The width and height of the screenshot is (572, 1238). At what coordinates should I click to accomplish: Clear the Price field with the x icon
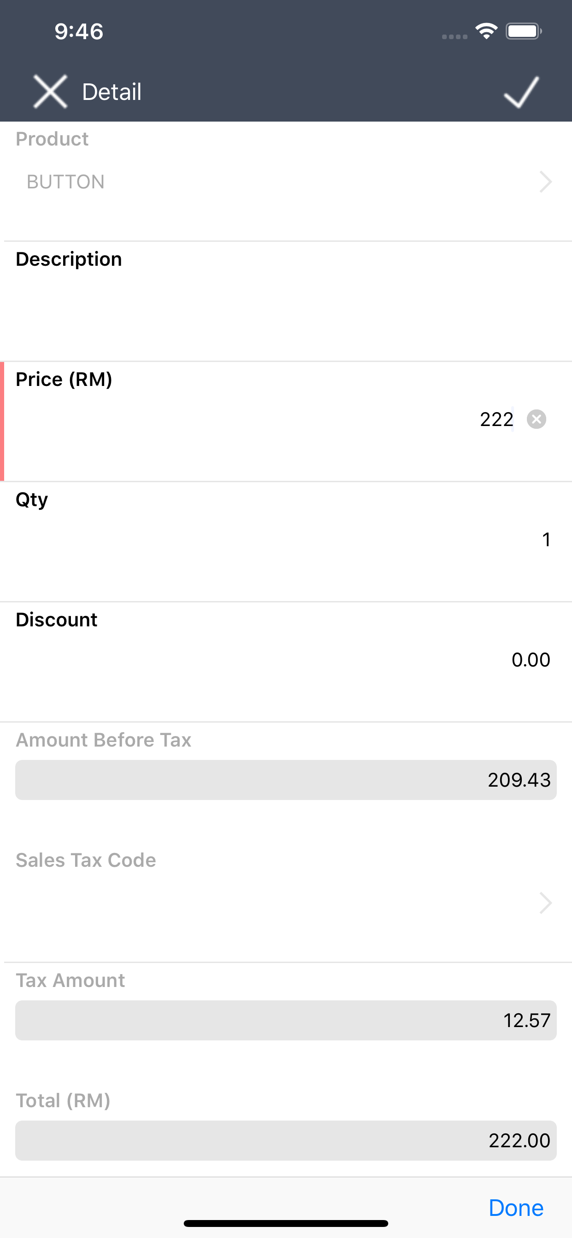(x=537, y=419)
